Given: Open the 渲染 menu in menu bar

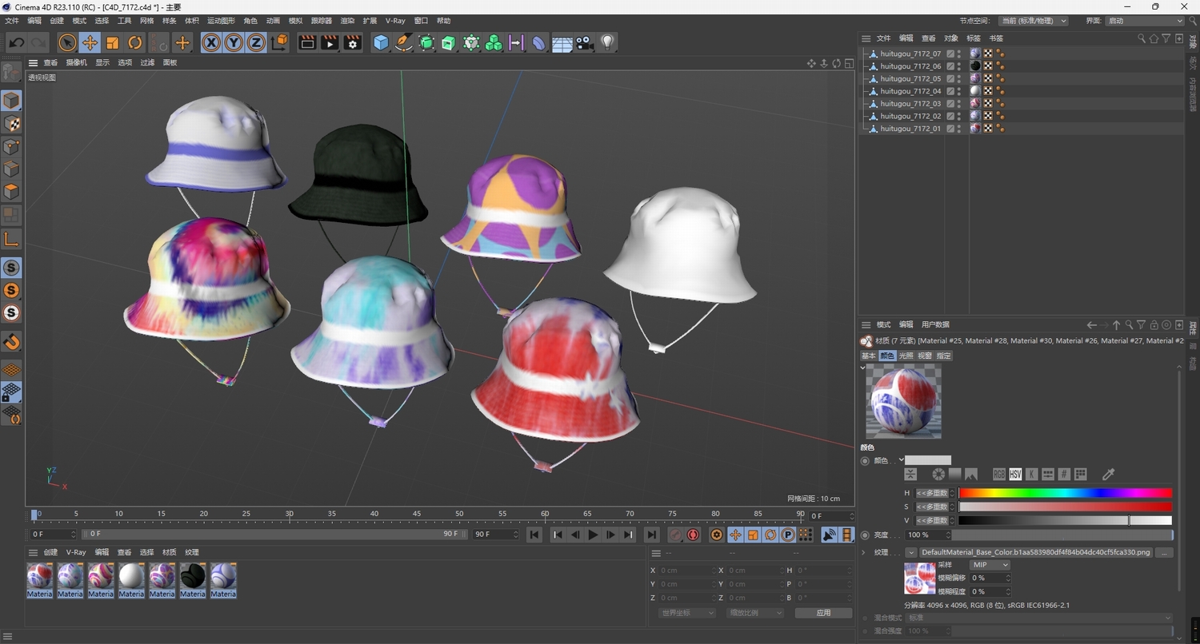Looking at the screenshot, I should click(x=347, y=21).
